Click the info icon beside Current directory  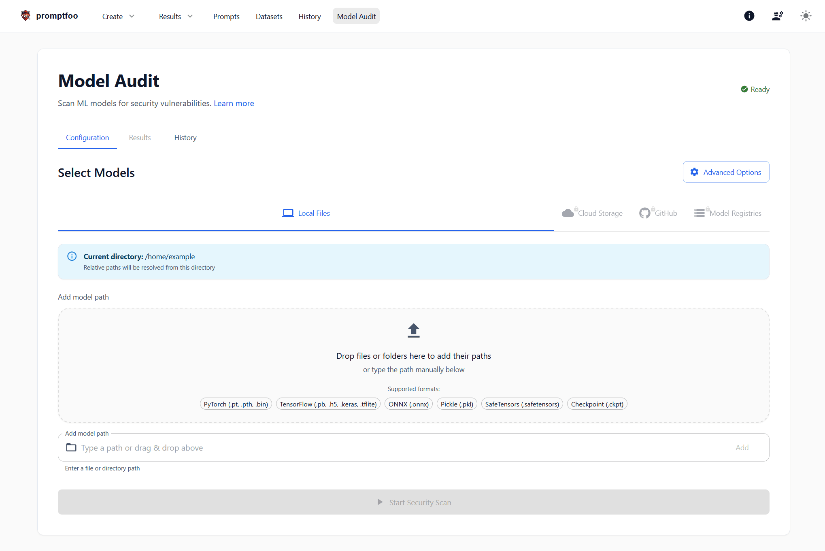coord(72,256)
